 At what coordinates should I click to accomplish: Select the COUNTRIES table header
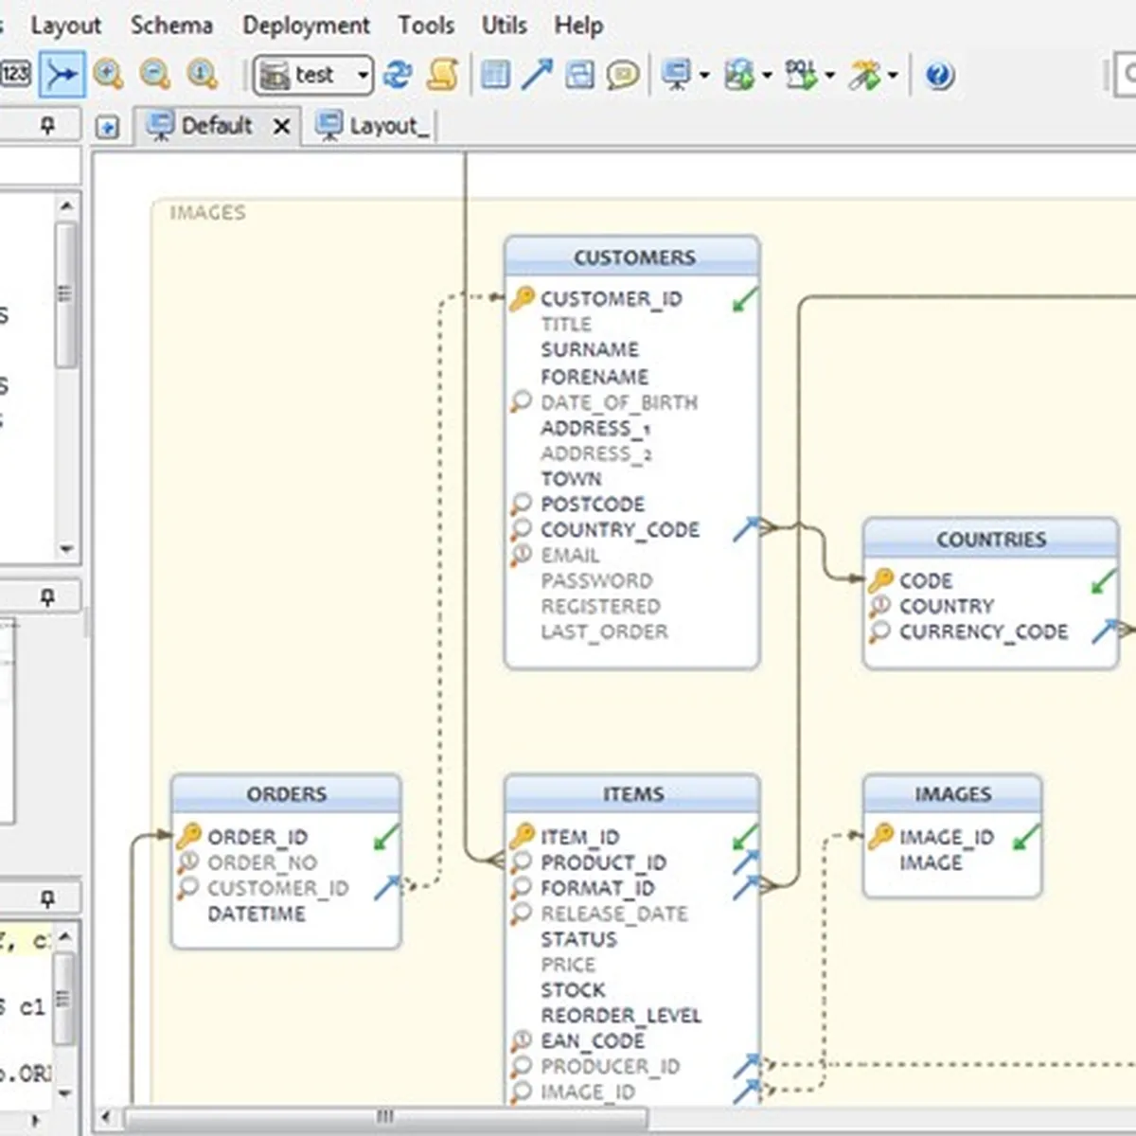click(990, 539)
